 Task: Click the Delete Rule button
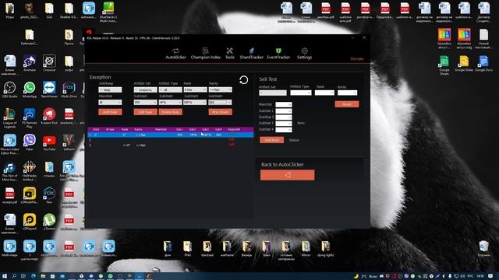coord(171,112)
